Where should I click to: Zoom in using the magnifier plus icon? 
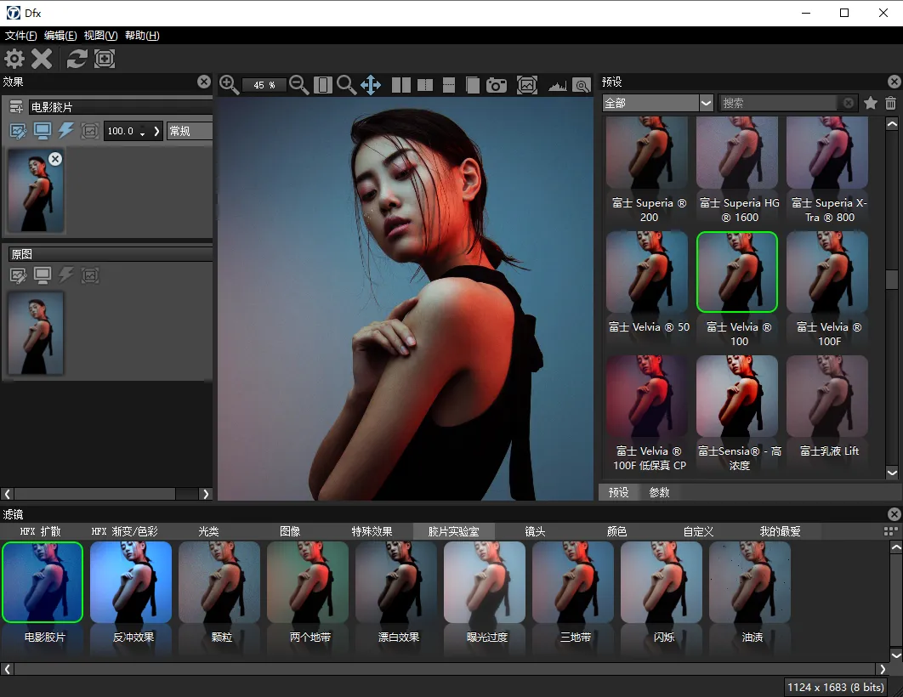pyautogui.click(x=229, y=84)
